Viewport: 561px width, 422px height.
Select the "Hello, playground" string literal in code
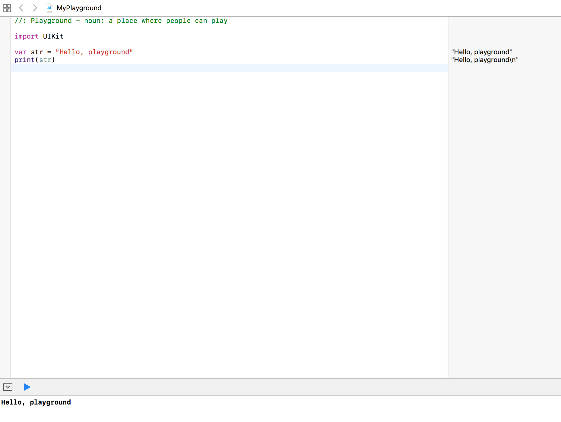tap(94, 52)
